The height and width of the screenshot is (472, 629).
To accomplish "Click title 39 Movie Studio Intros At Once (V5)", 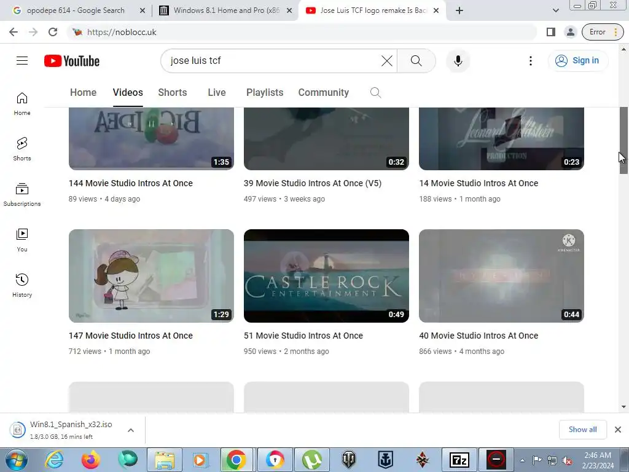I will (313, 183).
